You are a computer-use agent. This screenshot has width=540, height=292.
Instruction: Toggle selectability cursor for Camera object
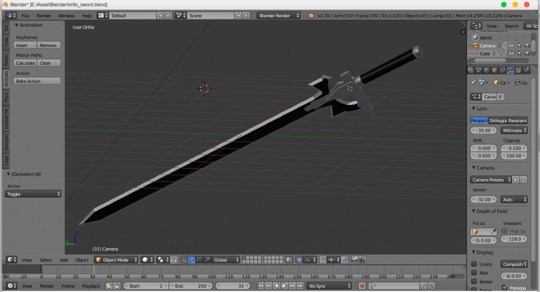coord(519,45)
